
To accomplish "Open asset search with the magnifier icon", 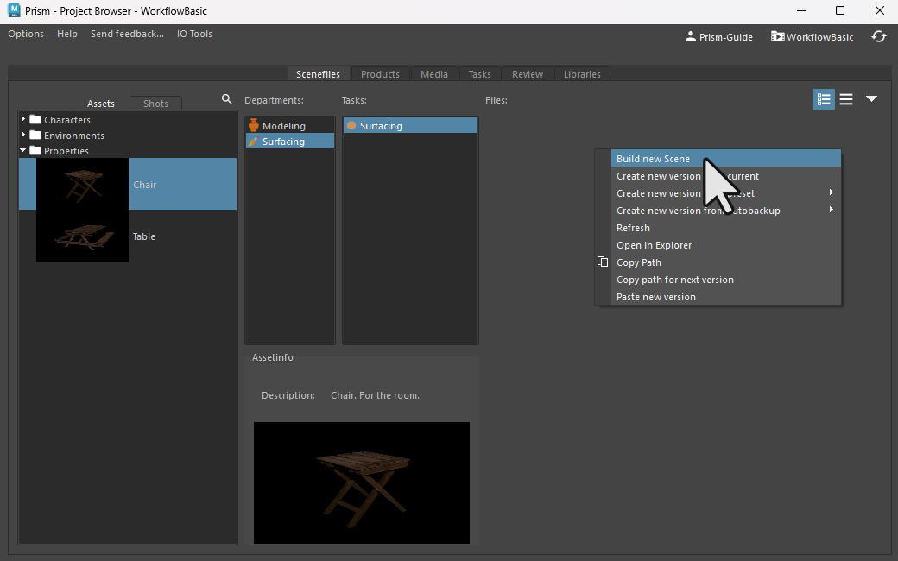I will [226, 99].
